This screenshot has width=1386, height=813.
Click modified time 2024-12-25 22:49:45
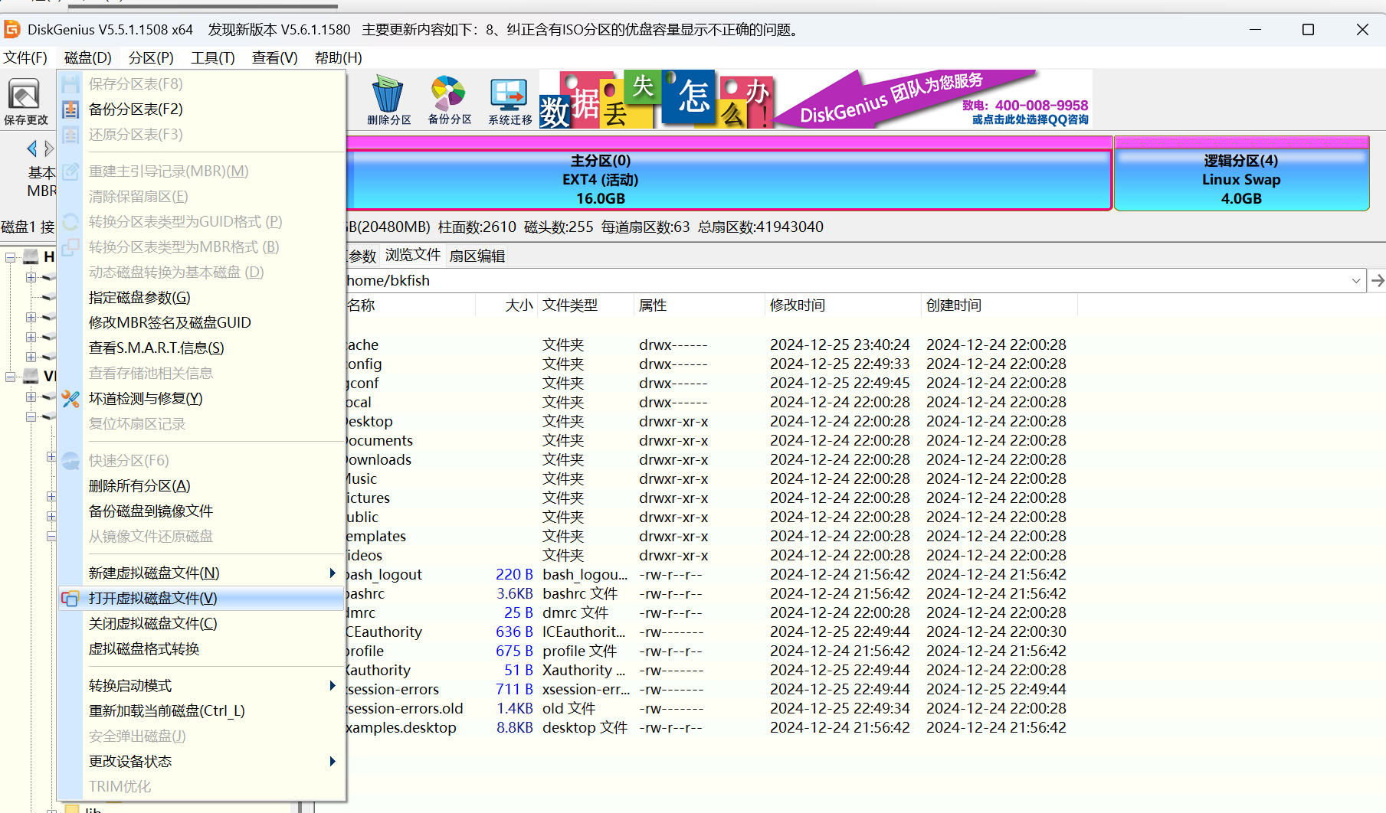(x=840, y=384)
